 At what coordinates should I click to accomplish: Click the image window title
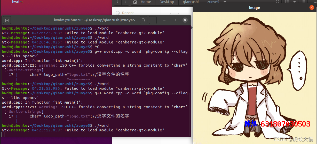255,8
